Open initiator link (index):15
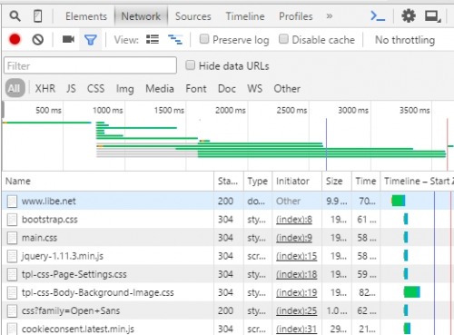Viewport: 454px width, 335px height. 296,256
